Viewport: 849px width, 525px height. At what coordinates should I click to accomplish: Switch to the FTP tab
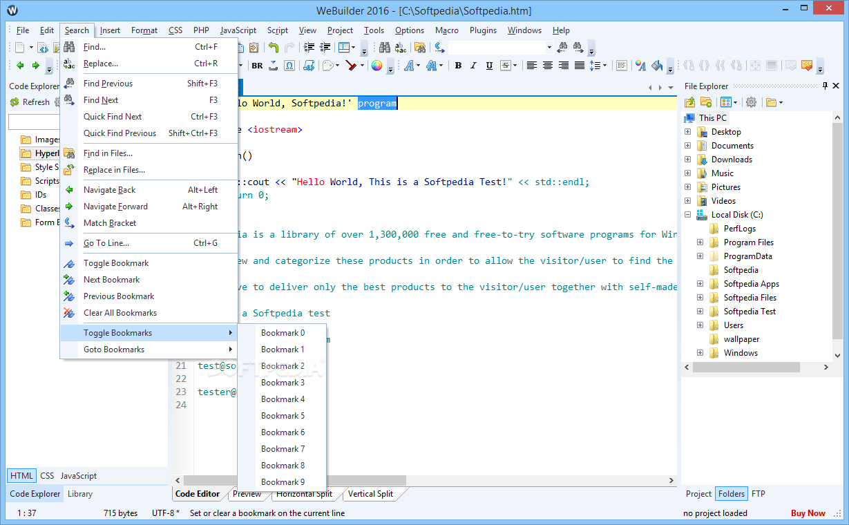tap(758, 494)
